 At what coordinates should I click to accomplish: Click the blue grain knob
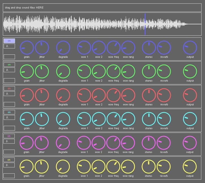27,48
